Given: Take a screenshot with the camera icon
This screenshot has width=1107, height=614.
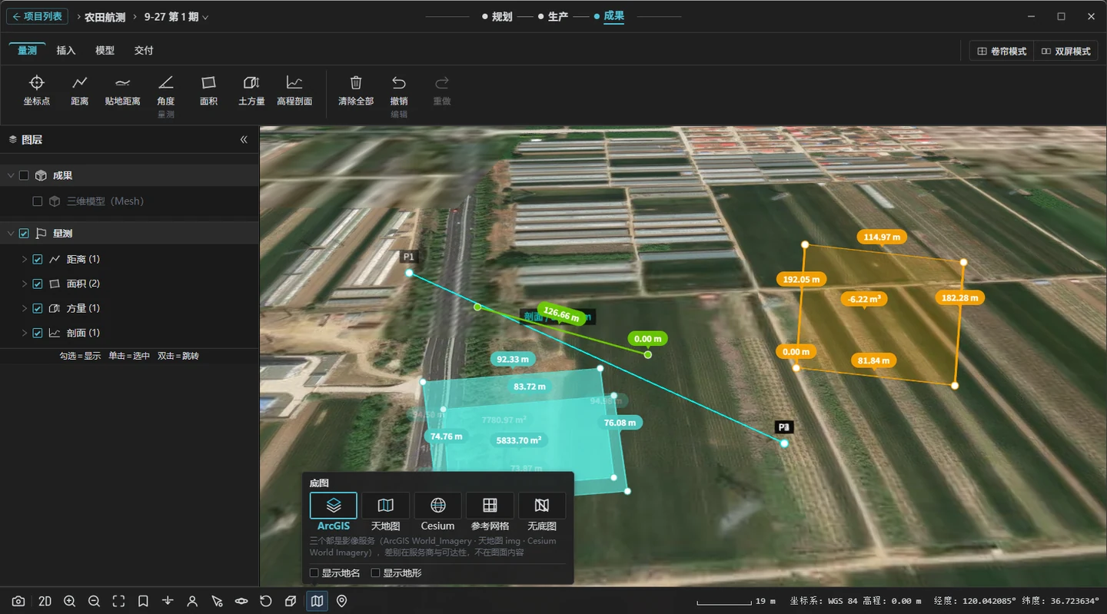Looking at the screenshot, I should pyautogui.click(x=18, y=601).
